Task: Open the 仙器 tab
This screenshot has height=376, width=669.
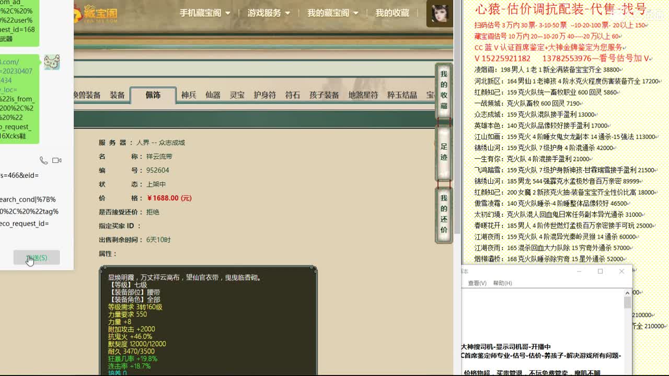Action: point(213,95)
